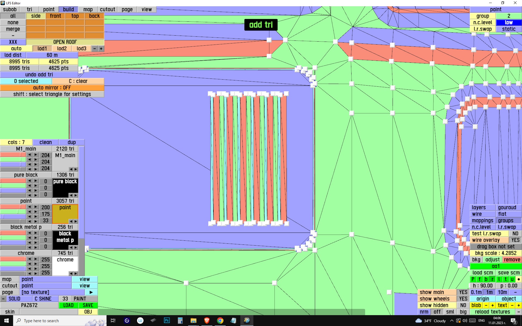Expand the page texture arrow
522x326 pixels.
point(91,292)
